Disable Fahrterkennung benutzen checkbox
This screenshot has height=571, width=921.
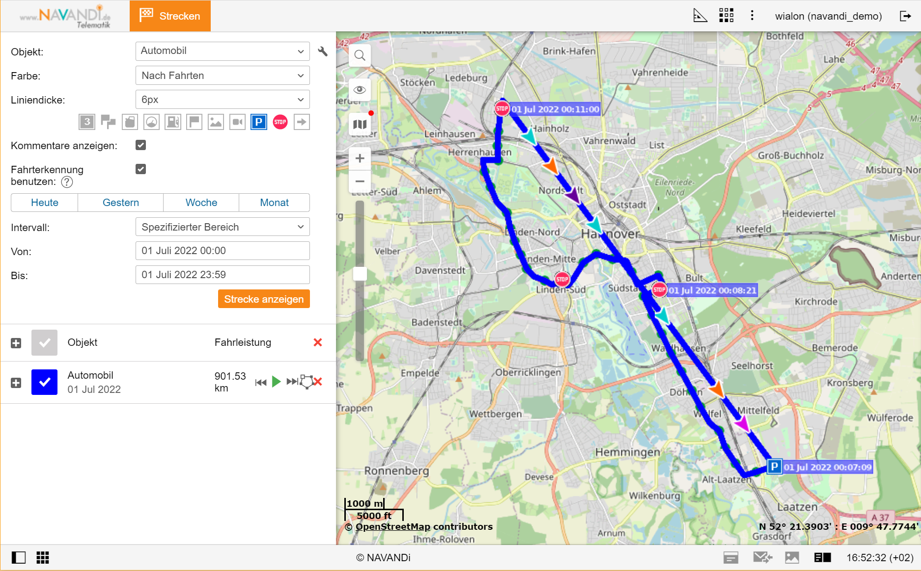(x=141, y=169)
